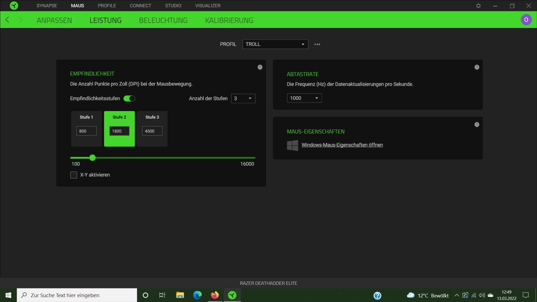This screenshot has height=302, width=537.
Task: Open OneDrive cloud tray icon
Action: (x=490, y=295)
